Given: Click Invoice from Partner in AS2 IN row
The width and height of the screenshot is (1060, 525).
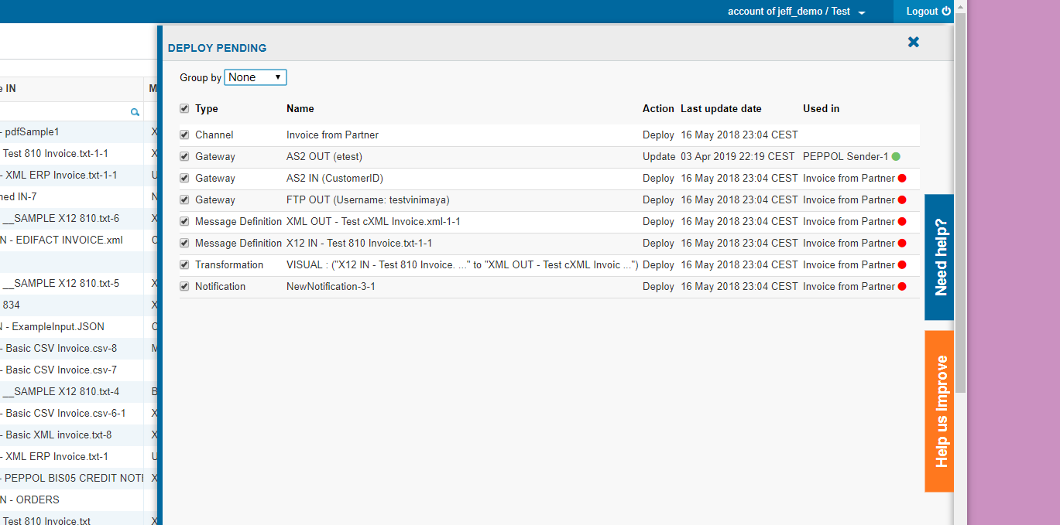Looking at the screenshot, I should coord(849,178).
